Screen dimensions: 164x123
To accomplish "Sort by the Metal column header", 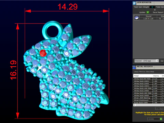I will point(143,76).
